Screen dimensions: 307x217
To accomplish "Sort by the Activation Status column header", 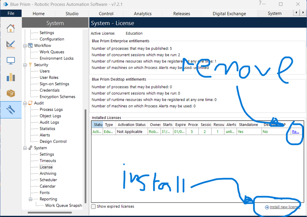I will click(x=132, y=125).
